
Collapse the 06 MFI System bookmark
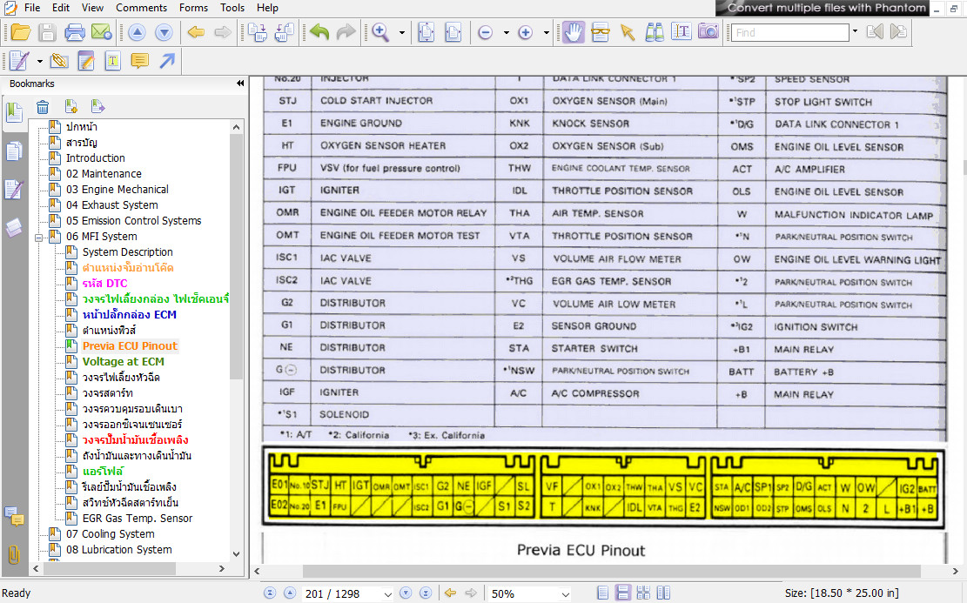(x=39, y=237)
